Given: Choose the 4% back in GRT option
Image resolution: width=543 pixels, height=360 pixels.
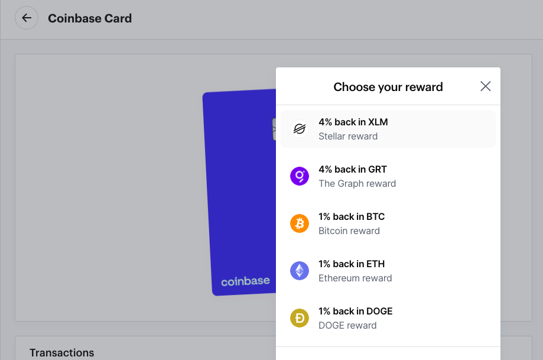Looking at the screenshot, I should click(x=388, y=176).
